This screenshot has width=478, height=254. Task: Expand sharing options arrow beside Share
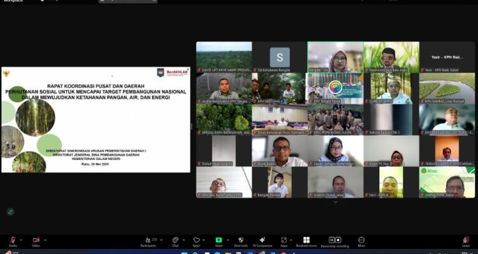228,240
